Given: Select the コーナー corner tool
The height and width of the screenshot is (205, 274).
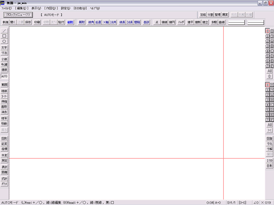Looking at the screenshot, I should tap(4, 96).
